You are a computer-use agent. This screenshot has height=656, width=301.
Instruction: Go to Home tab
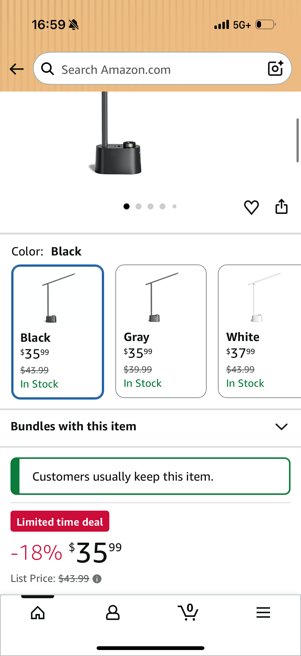(38, 612)
